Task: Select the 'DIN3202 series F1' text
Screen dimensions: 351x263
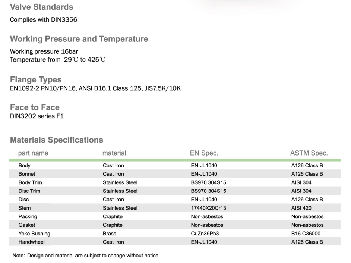Action: coord(37,116)
